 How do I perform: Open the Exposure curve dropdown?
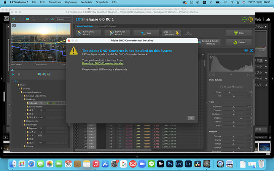coord(63,19)
